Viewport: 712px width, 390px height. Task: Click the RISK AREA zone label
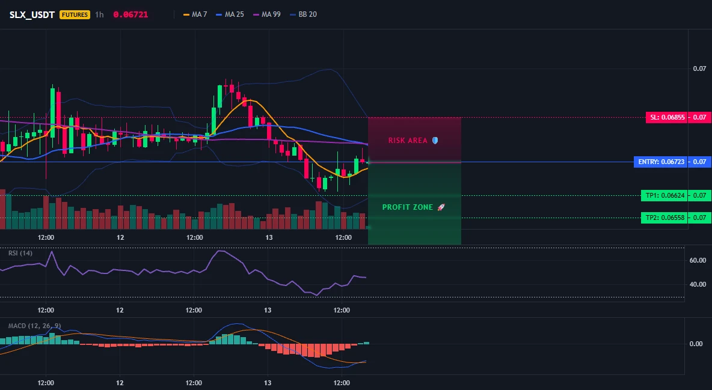408,141
